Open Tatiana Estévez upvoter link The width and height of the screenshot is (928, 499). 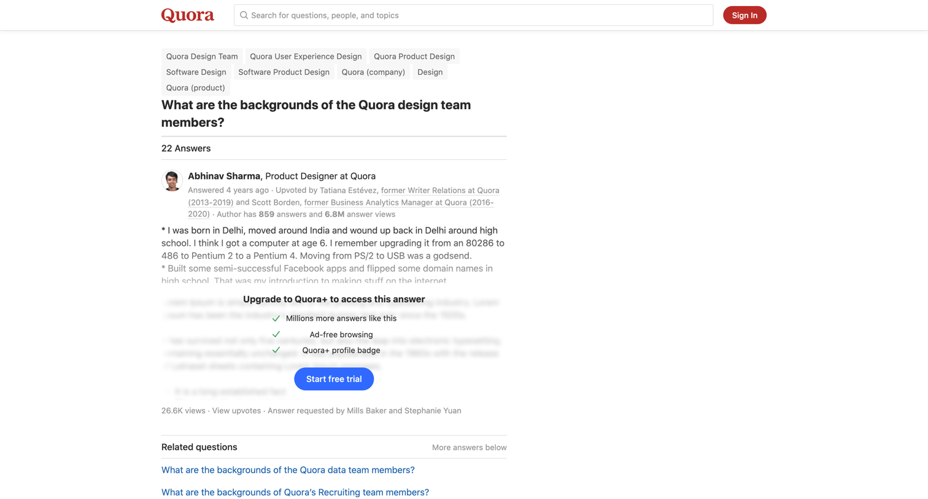click(x=347, y=190)
